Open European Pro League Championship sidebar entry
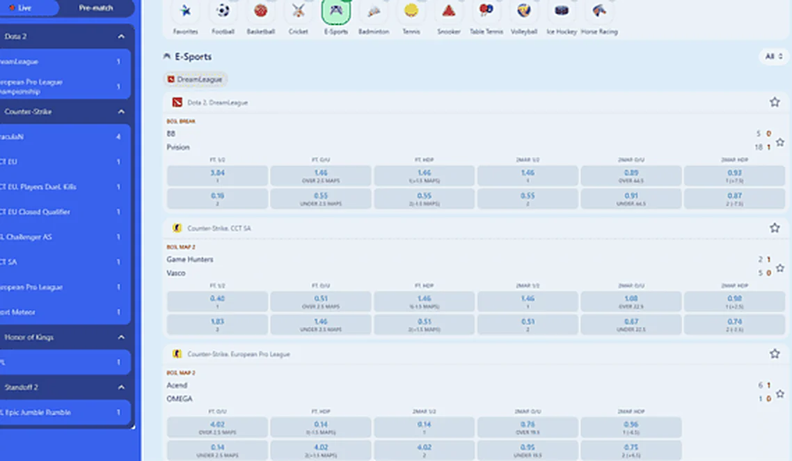Viewport: 792px width, 461px height. click(65, 86)
